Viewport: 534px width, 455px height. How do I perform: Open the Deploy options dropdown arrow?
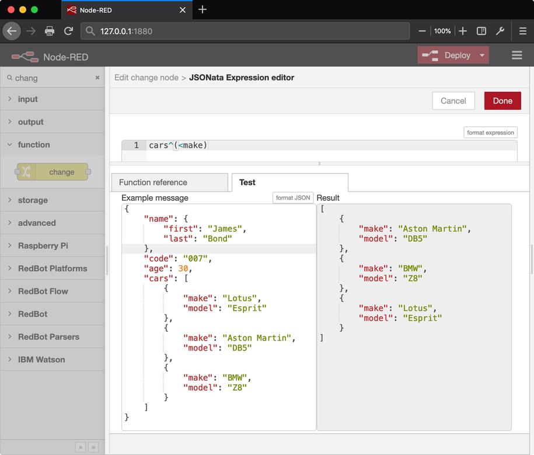482,55
